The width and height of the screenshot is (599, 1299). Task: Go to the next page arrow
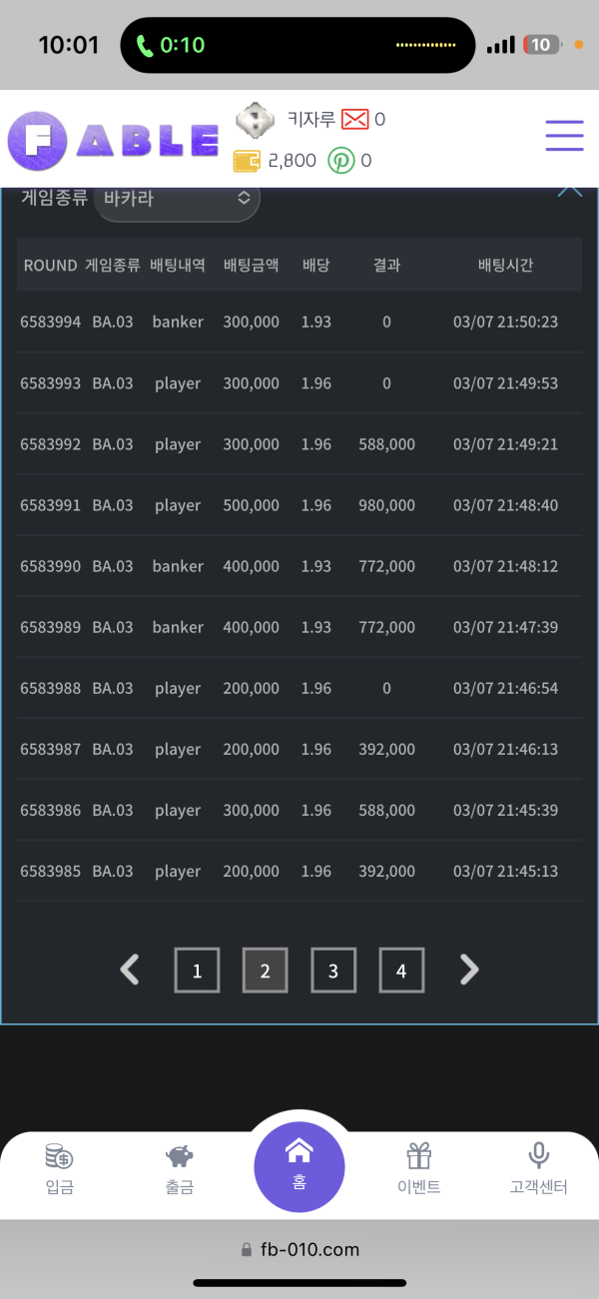(469, 970)
